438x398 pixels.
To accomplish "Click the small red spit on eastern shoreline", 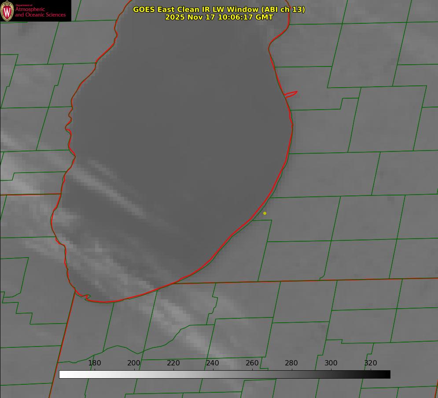I will (x=291, y=94).
